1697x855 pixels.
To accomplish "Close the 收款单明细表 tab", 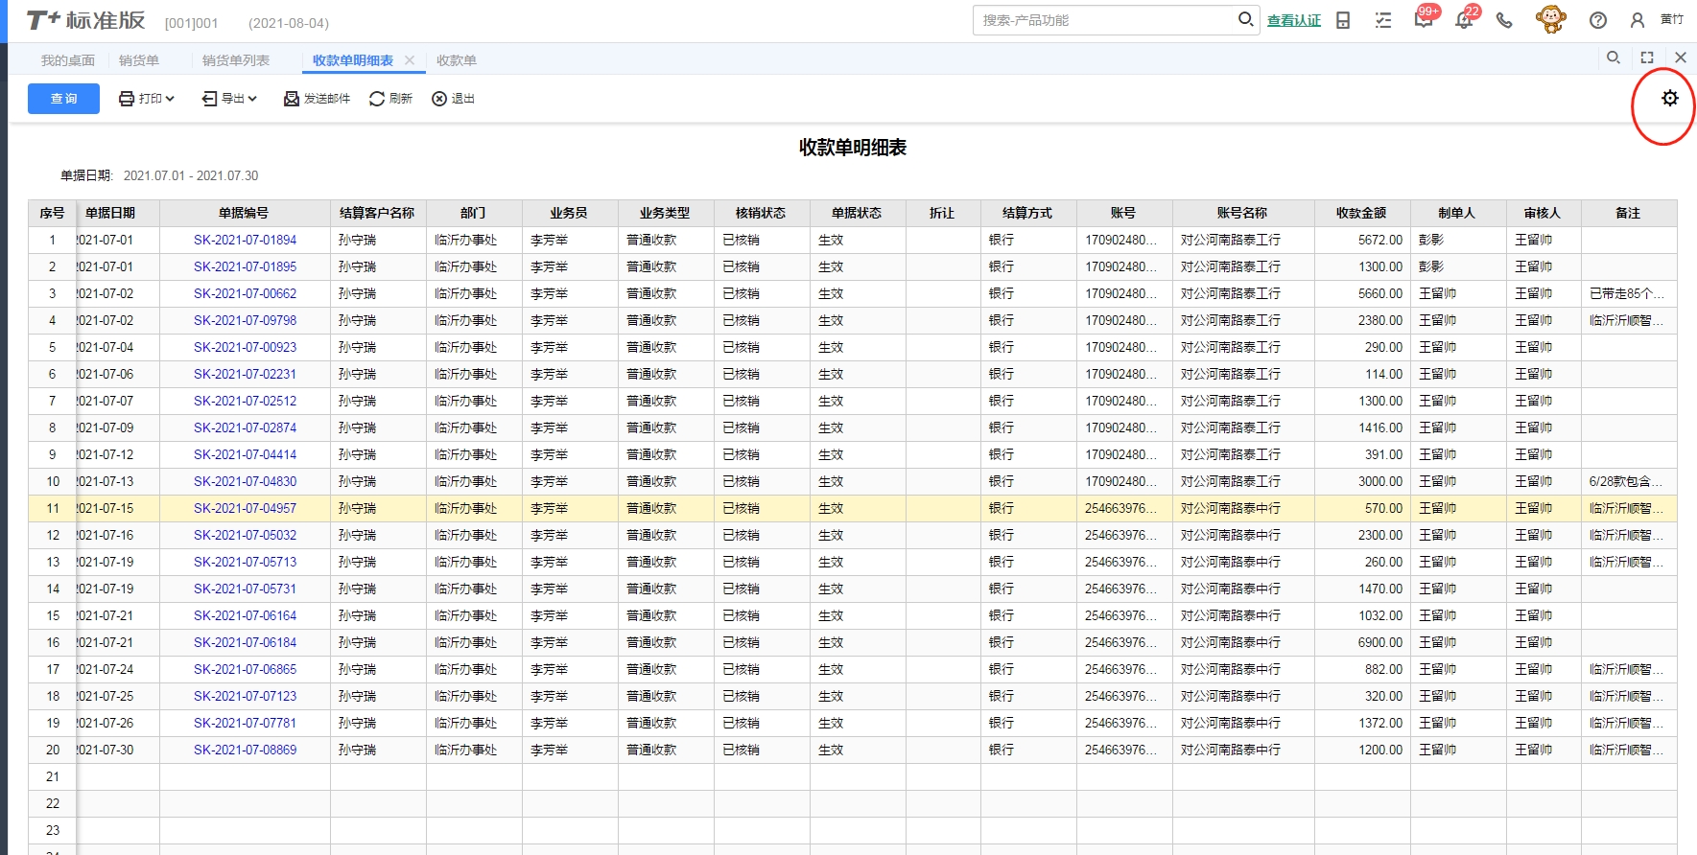I will [410, 60].
